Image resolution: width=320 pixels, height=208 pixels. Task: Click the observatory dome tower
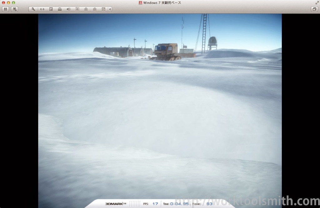pyautogui.click(x=212, y=43)
